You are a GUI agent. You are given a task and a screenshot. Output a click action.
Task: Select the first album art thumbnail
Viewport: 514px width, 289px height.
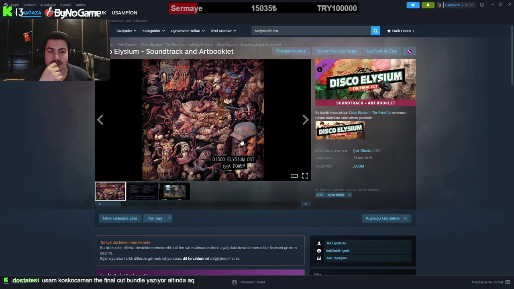[x=110, y=191]
